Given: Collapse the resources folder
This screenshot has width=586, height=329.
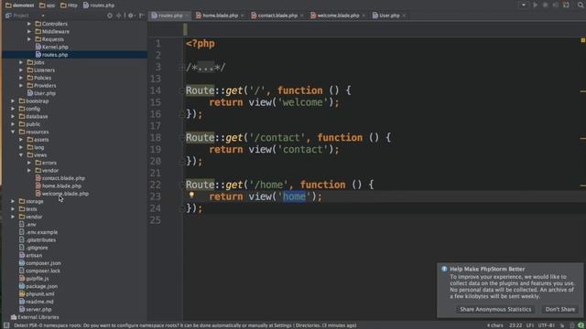Looking at the screenshot, I should coord(13,132).
